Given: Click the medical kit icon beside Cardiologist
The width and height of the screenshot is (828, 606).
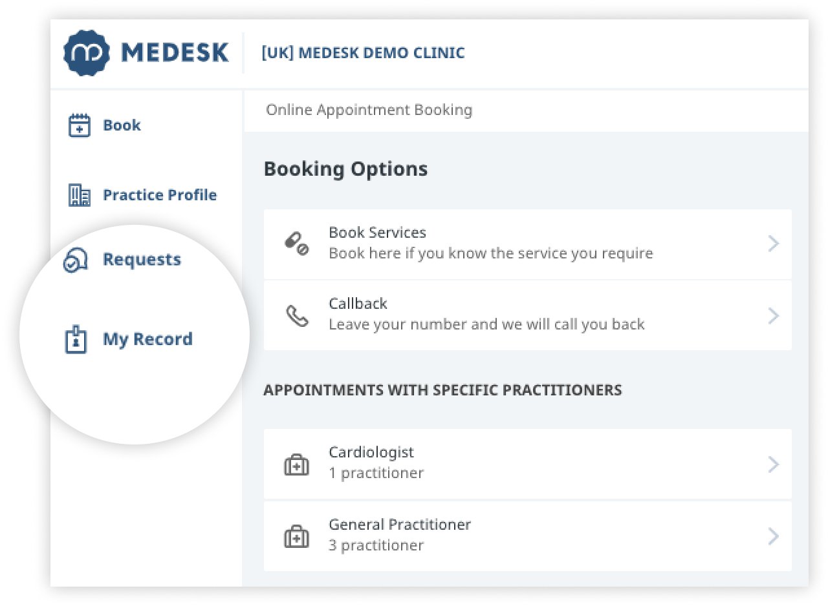Looking at the screenshot, I should tap(297, 465).
